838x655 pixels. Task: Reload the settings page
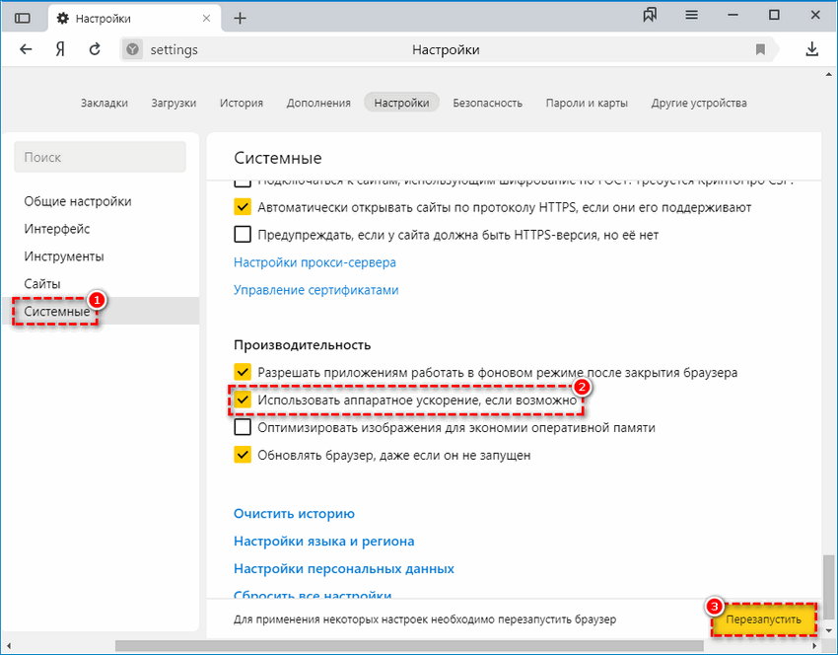93,48
